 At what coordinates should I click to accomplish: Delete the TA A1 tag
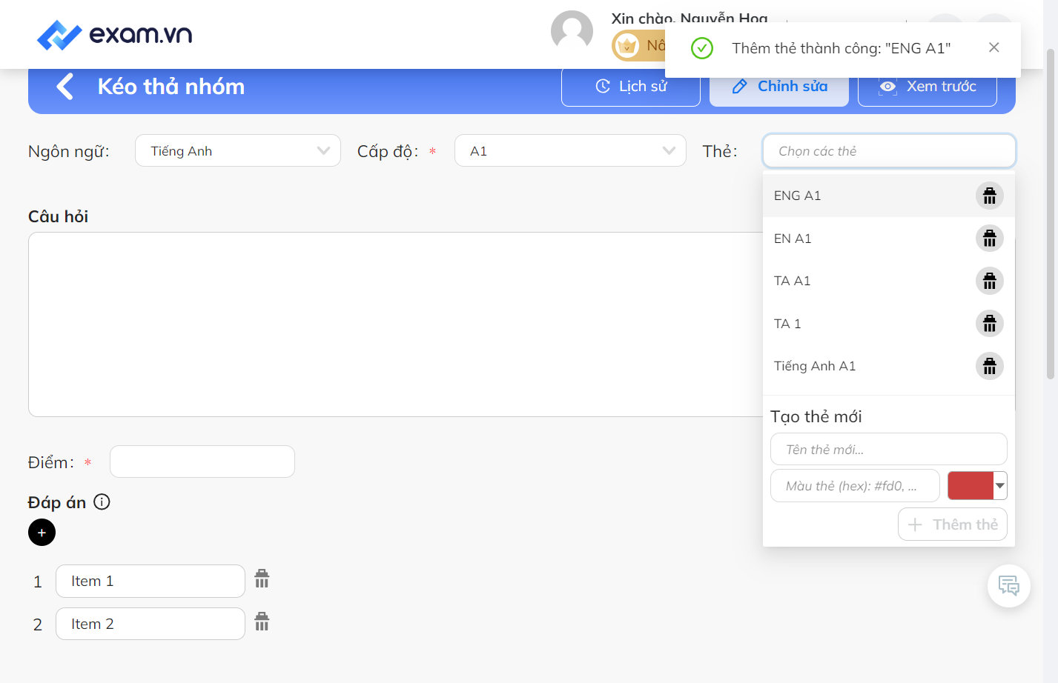[x=989, y=281]
